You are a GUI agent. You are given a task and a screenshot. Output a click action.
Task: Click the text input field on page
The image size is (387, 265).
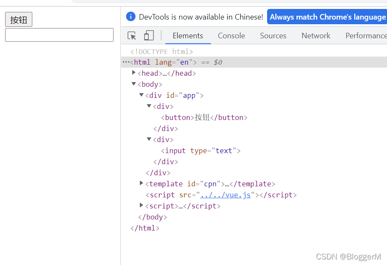(x=59, y=35)
